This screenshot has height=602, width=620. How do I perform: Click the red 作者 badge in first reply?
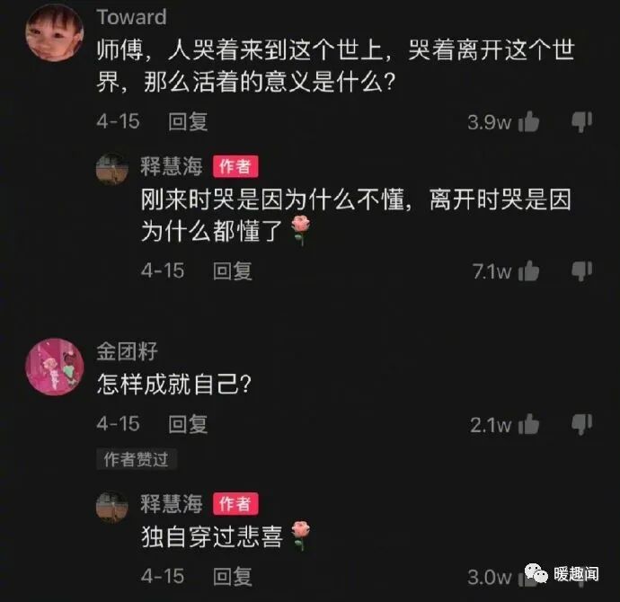tap(235, 166)
